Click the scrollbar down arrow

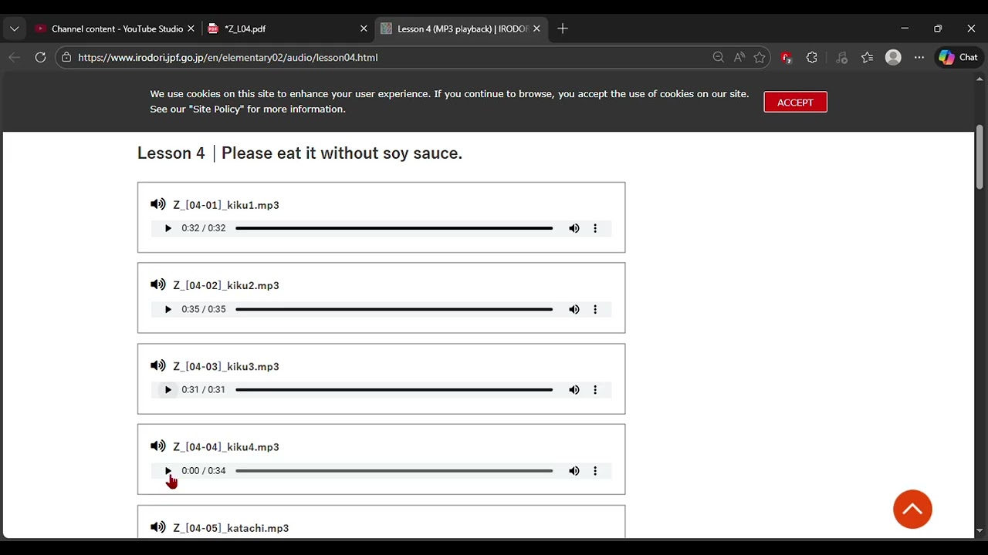pos(980,531)
